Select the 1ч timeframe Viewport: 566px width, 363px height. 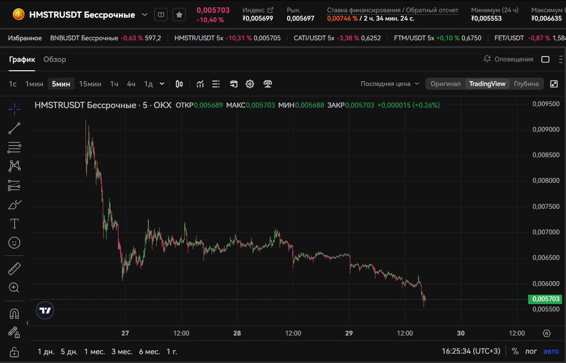114,84
